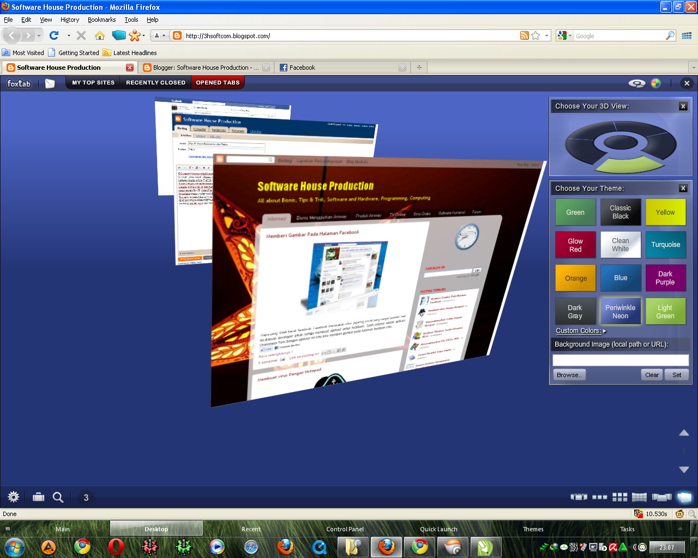698x558 pixels.
Task: Open FoxTab search magnifier
Action: click(58, 497)
